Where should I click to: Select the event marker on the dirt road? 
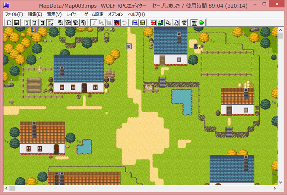point(129,46)
